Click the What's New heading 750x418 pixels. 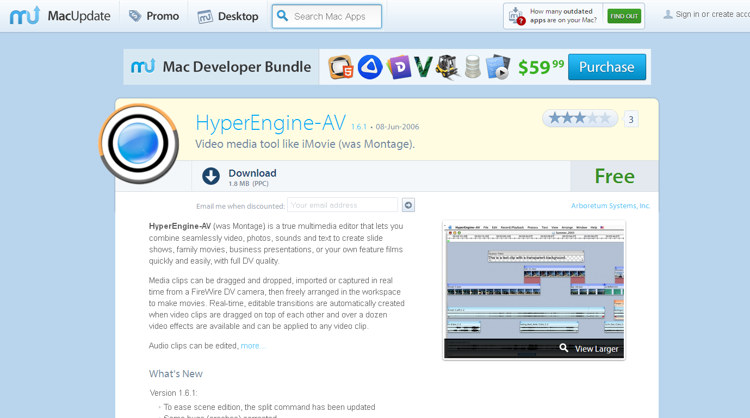176,374
